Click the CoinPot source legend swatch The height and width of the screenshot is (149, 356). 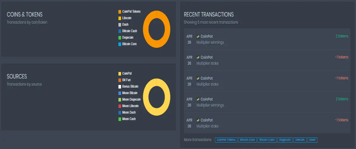[x=120, y=73]
